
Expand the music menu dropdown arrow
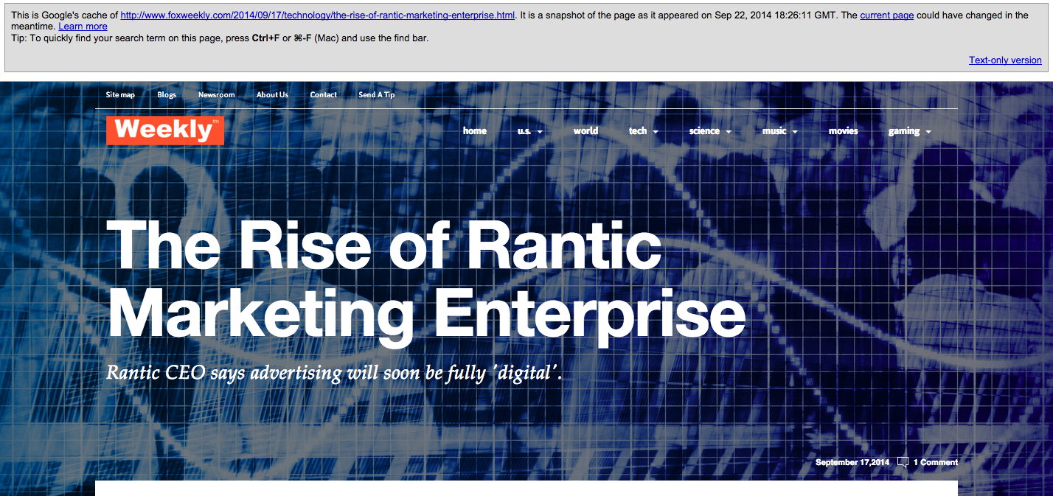(795, 132)
